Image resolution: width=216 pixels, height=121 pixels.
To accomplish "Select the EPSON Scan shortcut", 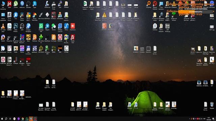I will click(47, 4).
